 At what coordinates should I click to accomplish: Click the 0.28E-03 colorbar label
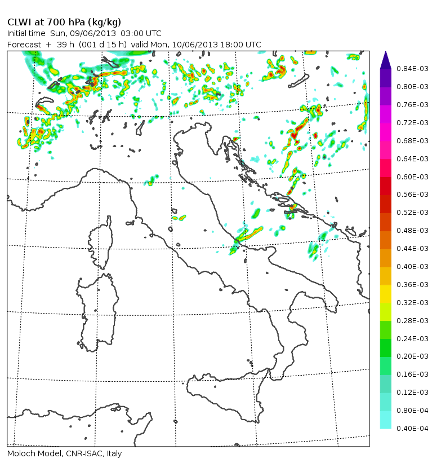coord(412,321)
